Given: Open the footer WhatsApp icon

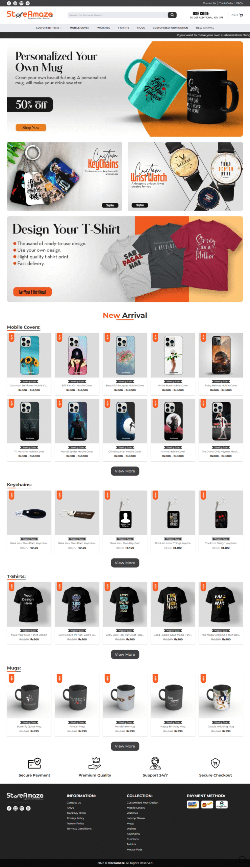Looking at the screenshot, I should point(28,808).
